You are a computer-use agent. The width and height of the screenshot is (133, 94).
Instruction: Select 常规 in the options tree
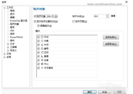click(12, 11)
